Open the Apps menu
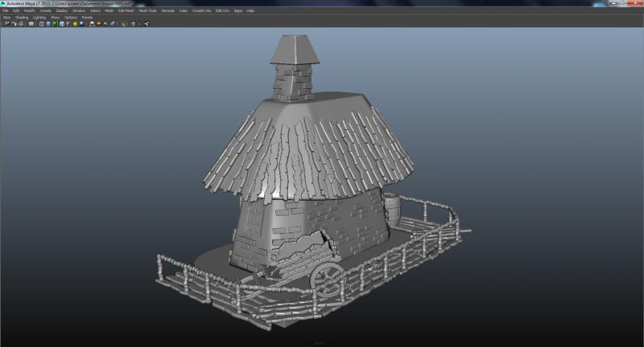 coord(237,10)
